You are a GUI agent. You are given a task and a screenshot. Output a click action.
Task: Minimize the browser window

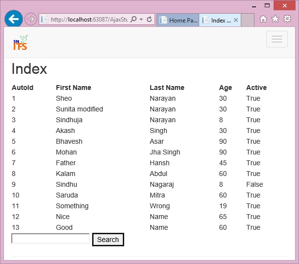pyautogui.click(x=254, y=6)
